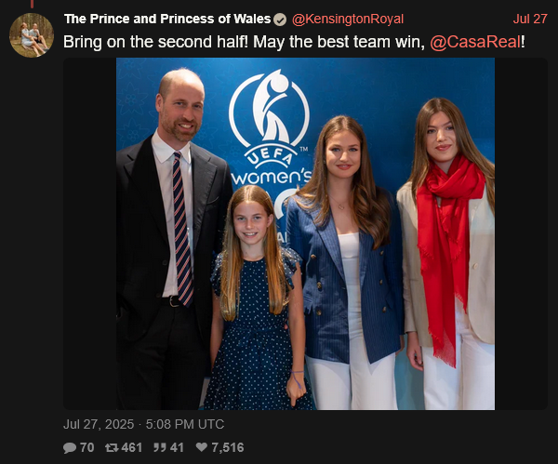Open the @KensingtonRoyal handle link
This screenshot has height=464, width=558.
pyautogui.click(x=348, y=20)
